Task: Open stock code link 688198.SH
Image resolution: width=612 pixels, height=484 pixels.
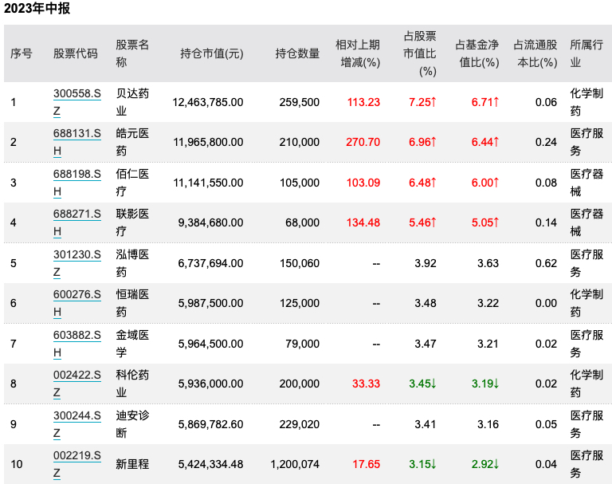Action: pos(76,183)
